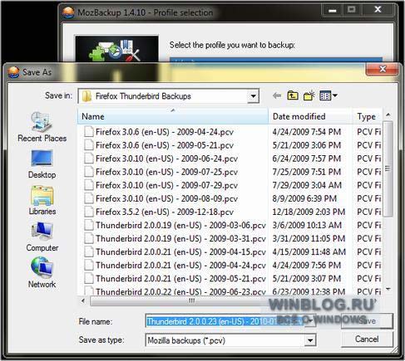Open the View Menu icon

pos(325,95)
